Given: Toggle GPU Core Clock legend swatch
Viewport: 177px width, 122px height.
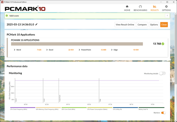Looking at the screenshot, I should click(74, 108).
